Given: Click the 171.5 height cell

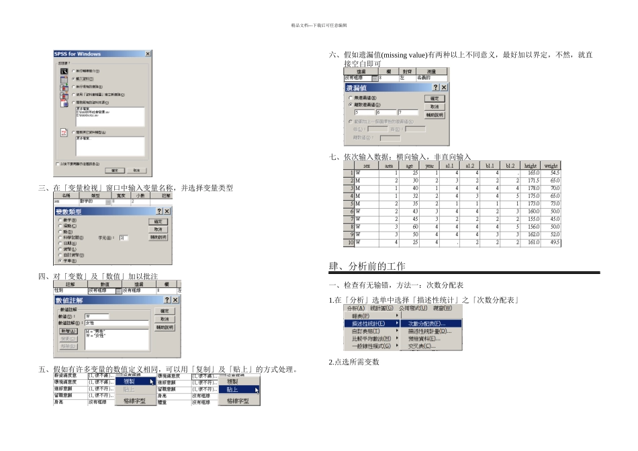Looking at the screenshot, I should tap(530, 181).
